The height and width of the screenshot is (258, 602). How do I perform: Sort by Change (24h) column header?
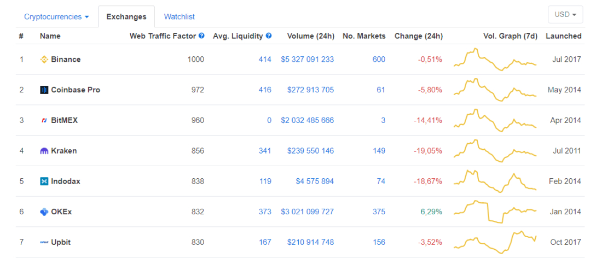pos(419,36)
